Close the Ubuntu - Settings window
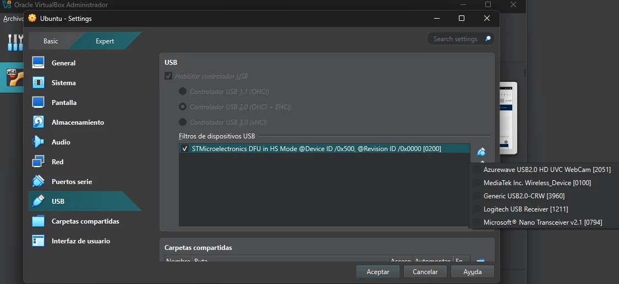 487,18
